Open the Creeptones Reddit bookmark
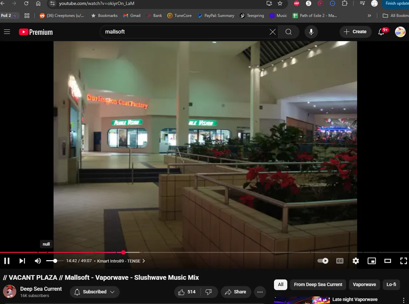 (x=62, y=16)
